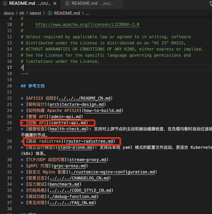Click 'WITHOUT WARRANTIES OR CONDITIONS' comment line
Screen dimensions: 212x214
click(112, 49)
